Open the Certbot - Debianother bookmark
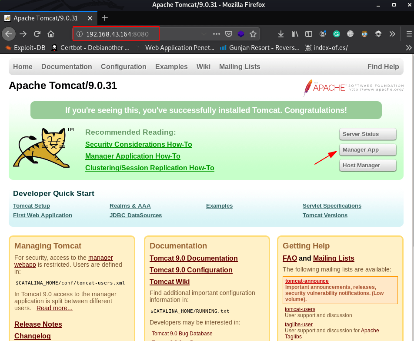 tap(90, 48)
